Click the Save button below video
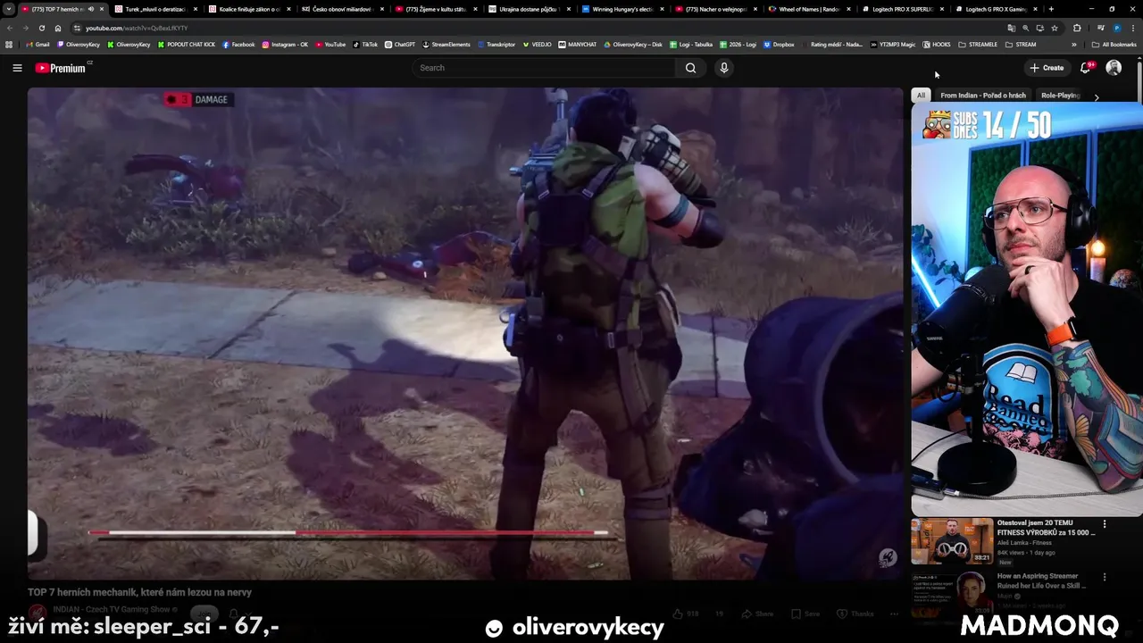 pyautogui.click(x=805, y=614)
